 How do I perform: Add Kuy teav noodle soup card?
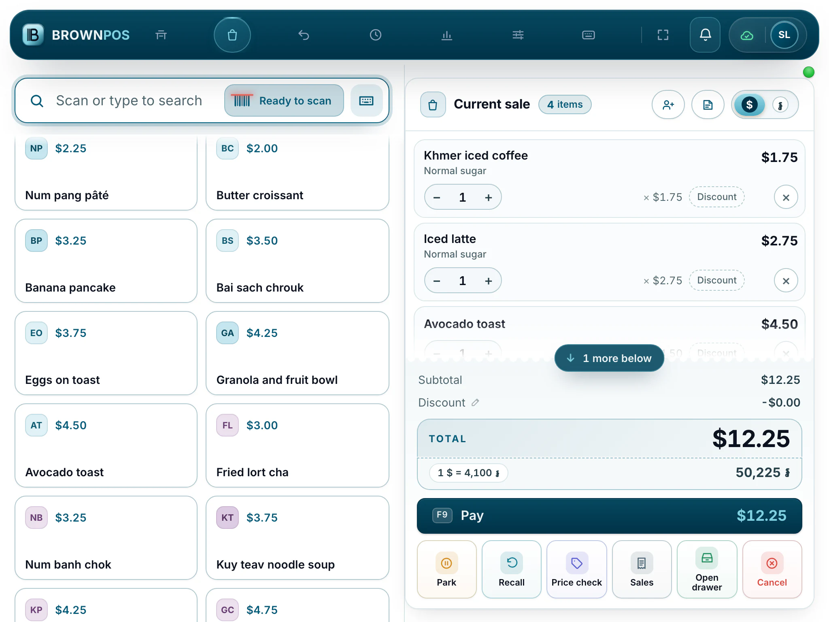coord(298,538)
